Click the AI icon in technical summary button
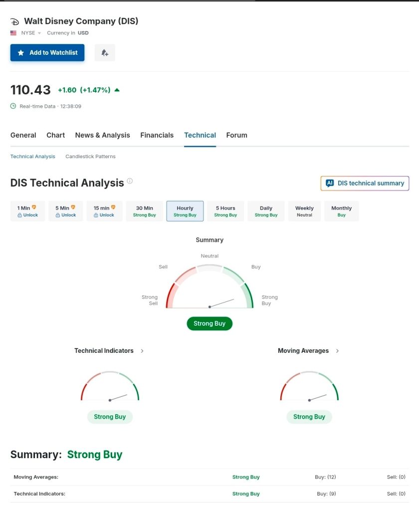This screenshot has width=419, height=511. coord(330,183)
